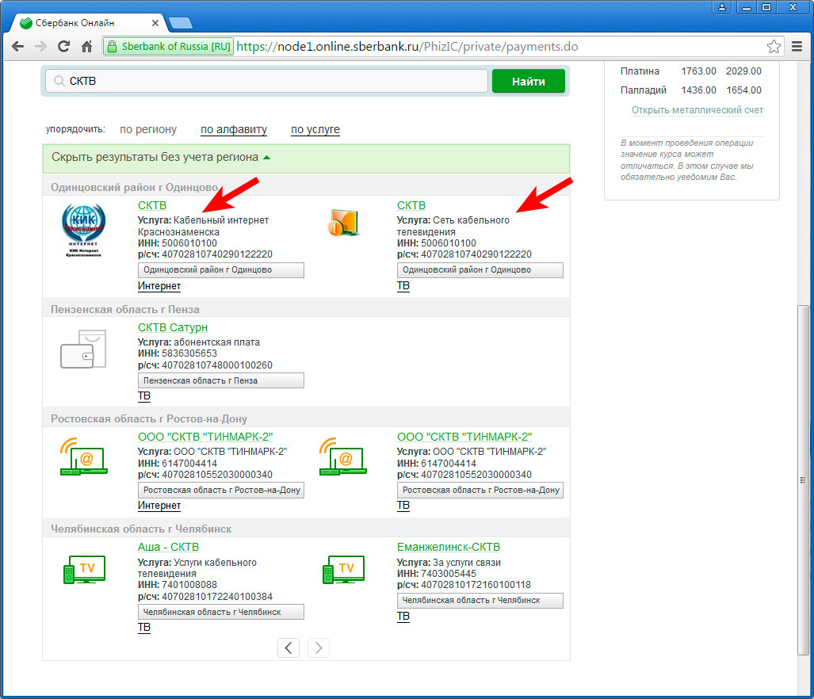Open the Еманжелинск-СКТВ provider
The width and height of the screenshot is (814, 699).
448,547
